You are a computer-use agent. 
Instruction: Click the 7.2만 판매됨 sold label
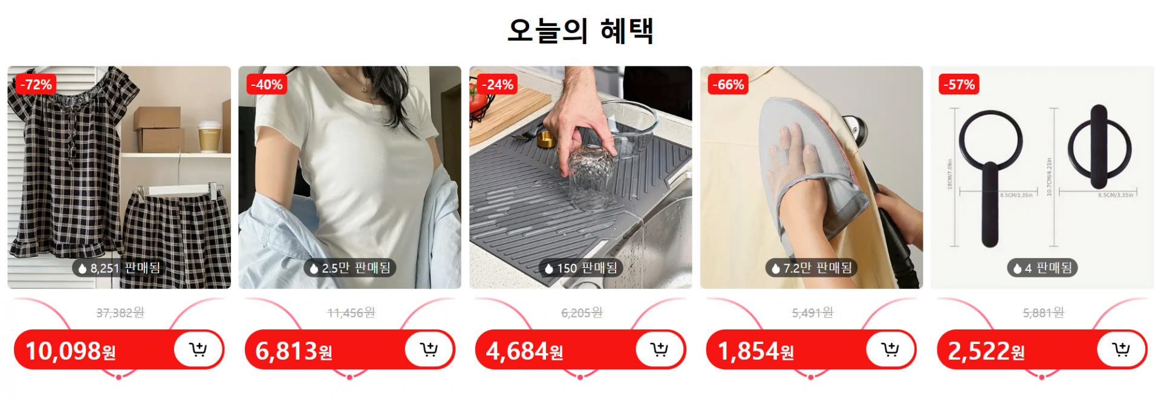(x=811, y=268)
